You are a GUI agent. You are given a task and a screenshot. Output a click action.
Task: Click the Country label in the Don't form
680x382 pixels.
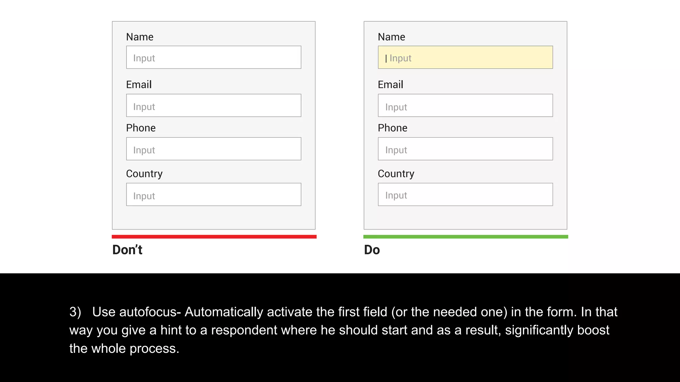[144, 174]
